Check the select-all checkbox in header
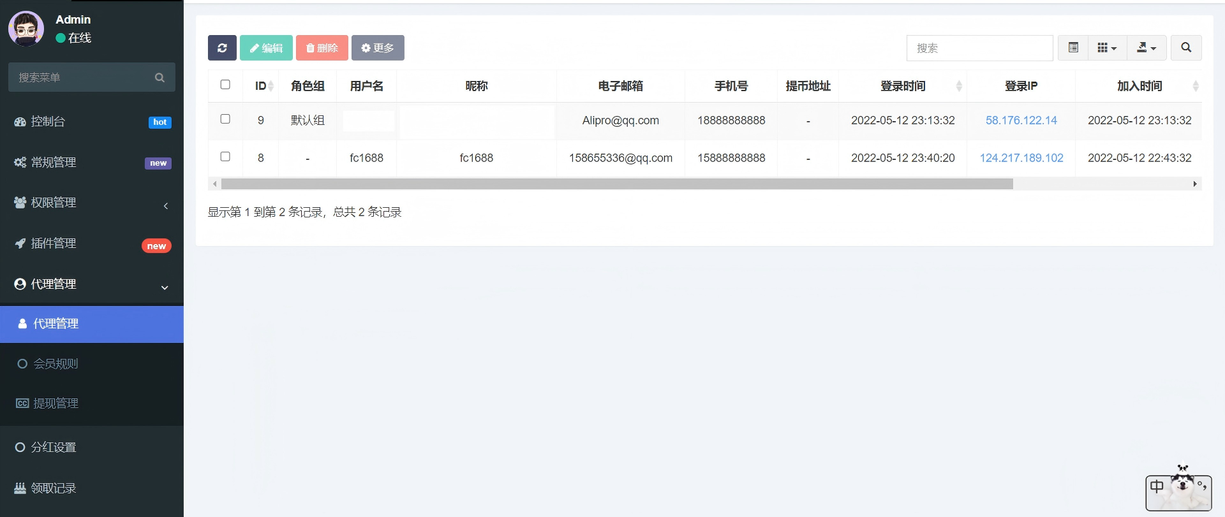Image resolution: width=1225 pixels, height=517 pixels. click(x=225, y=85)
